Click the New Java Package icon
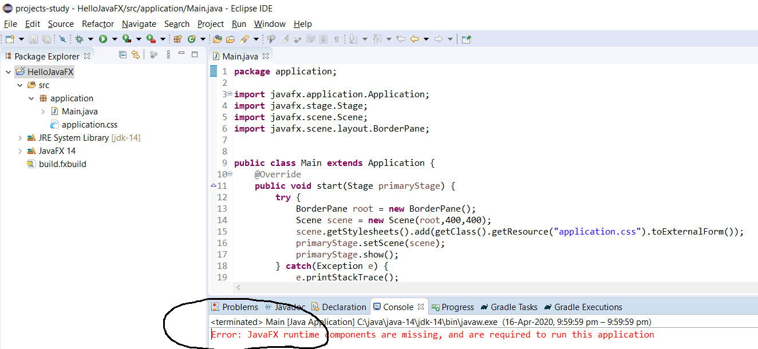 tap(177, 39)
